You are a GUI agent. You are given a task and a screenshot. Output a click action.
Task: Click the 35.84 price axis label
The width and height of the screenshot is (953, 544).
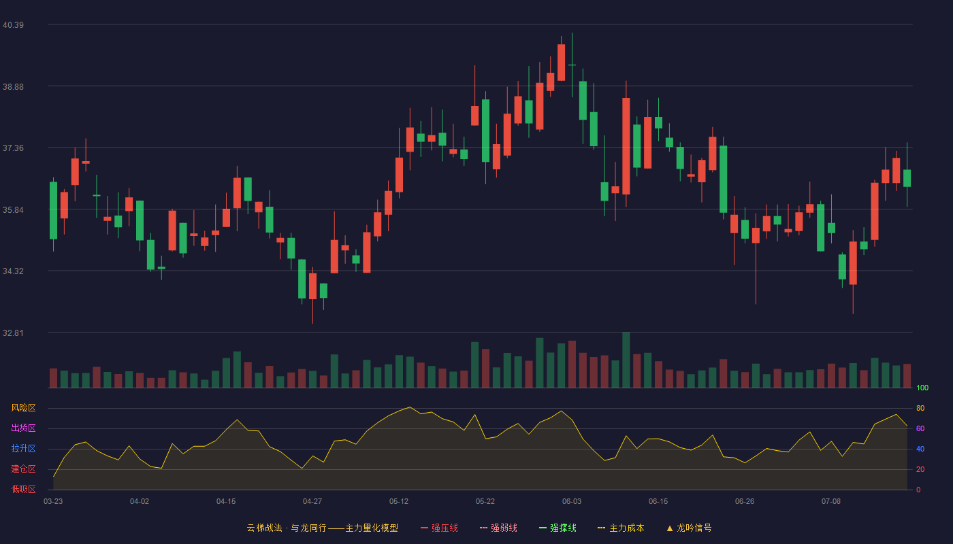(13, 210)
